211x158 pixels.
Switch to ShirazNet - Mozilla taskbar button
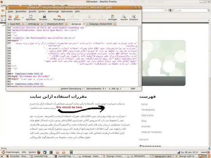pos(17,156)
